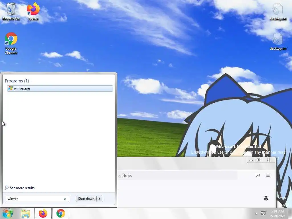
Task: Open Pocket icon in Firefox toolbar
Action: 258,175
